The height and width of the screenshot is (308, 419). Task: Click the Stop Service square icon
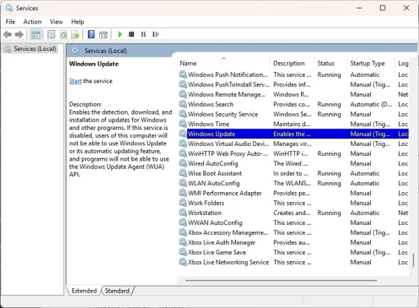click(131, 34)
